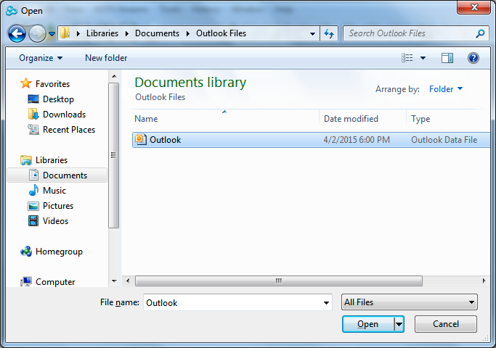
Task: Expand address bar history dropdown
Action: [312, 33]
